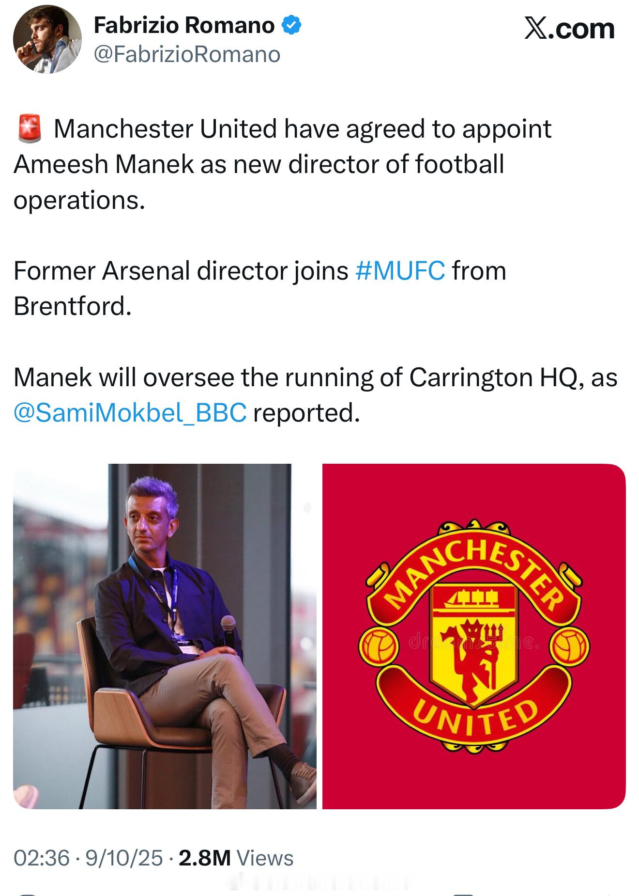Click the word operations in the tweet

click(x=79, y=200)
